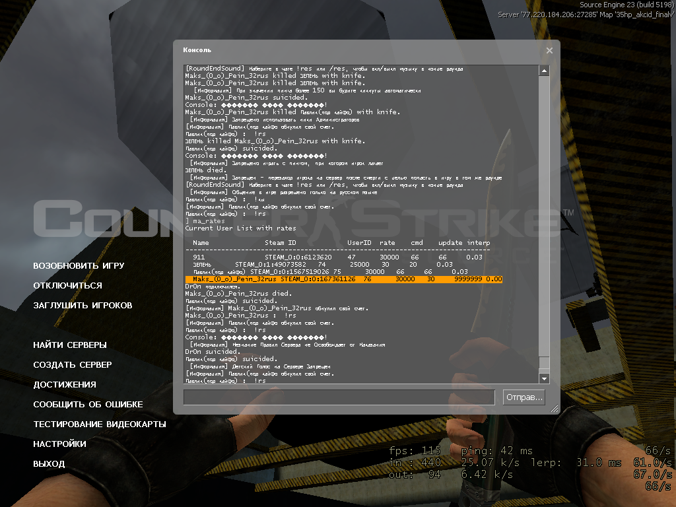Click 'Current User List with rates' line
The image size is (676, 507).
(240, 228)
